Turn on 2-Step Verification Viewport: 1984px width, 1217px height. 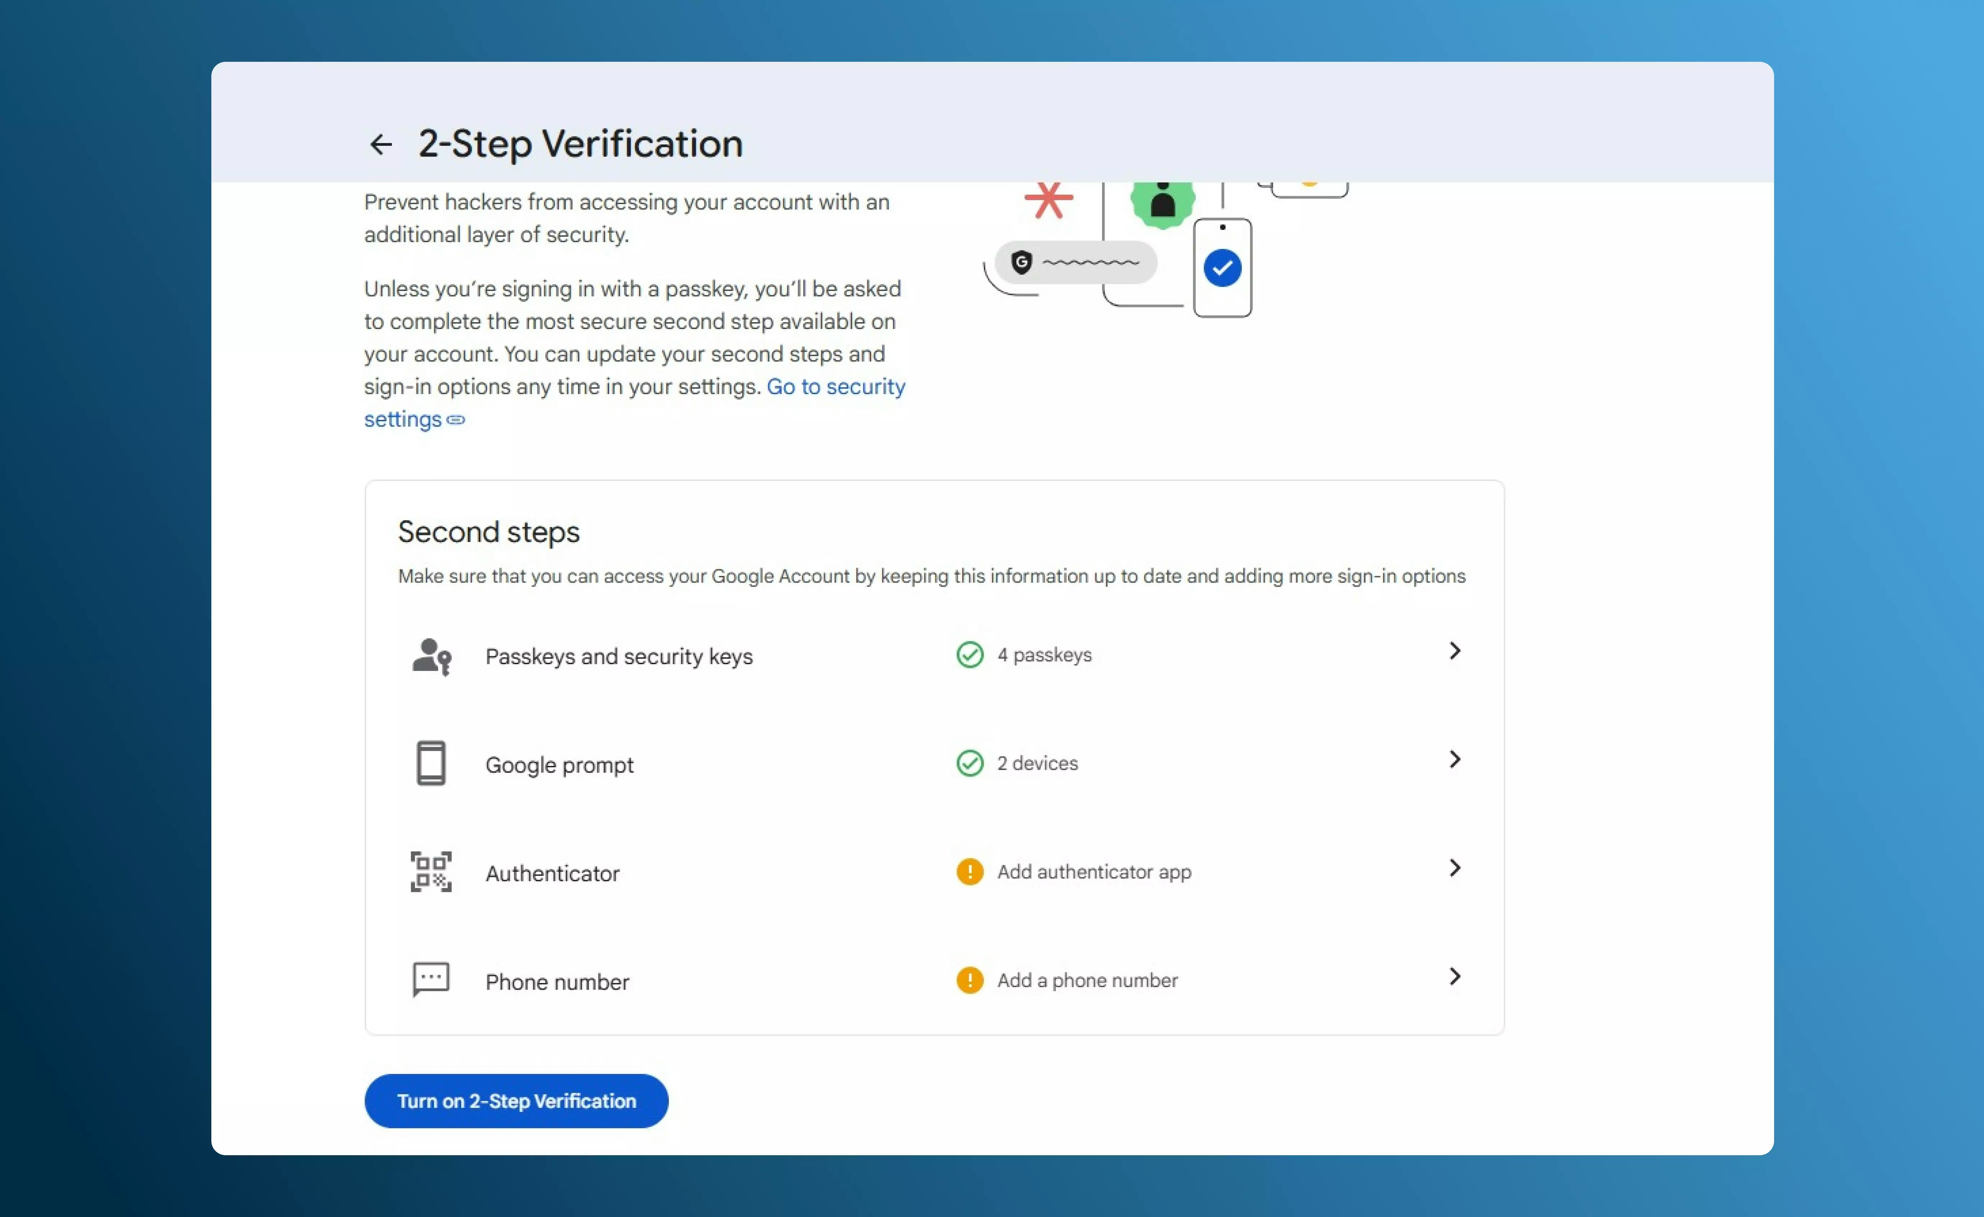[x=516, y=1101]
